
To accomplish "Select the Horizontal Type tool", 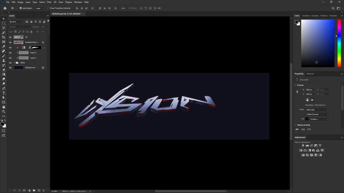I will click(4, 93).
